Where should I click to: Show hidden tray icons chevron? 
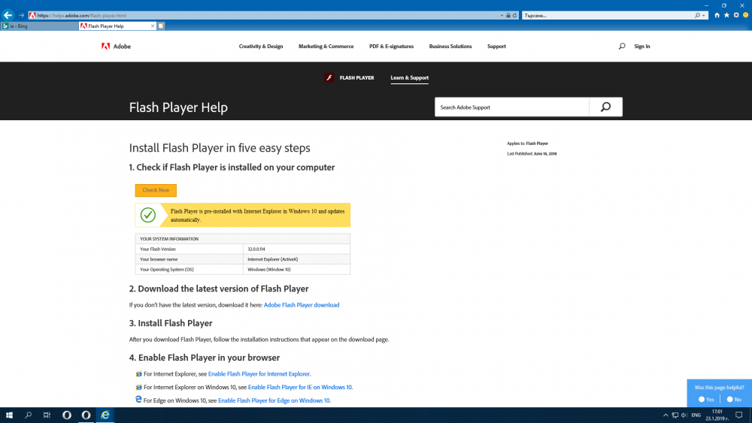coord(666,415)
